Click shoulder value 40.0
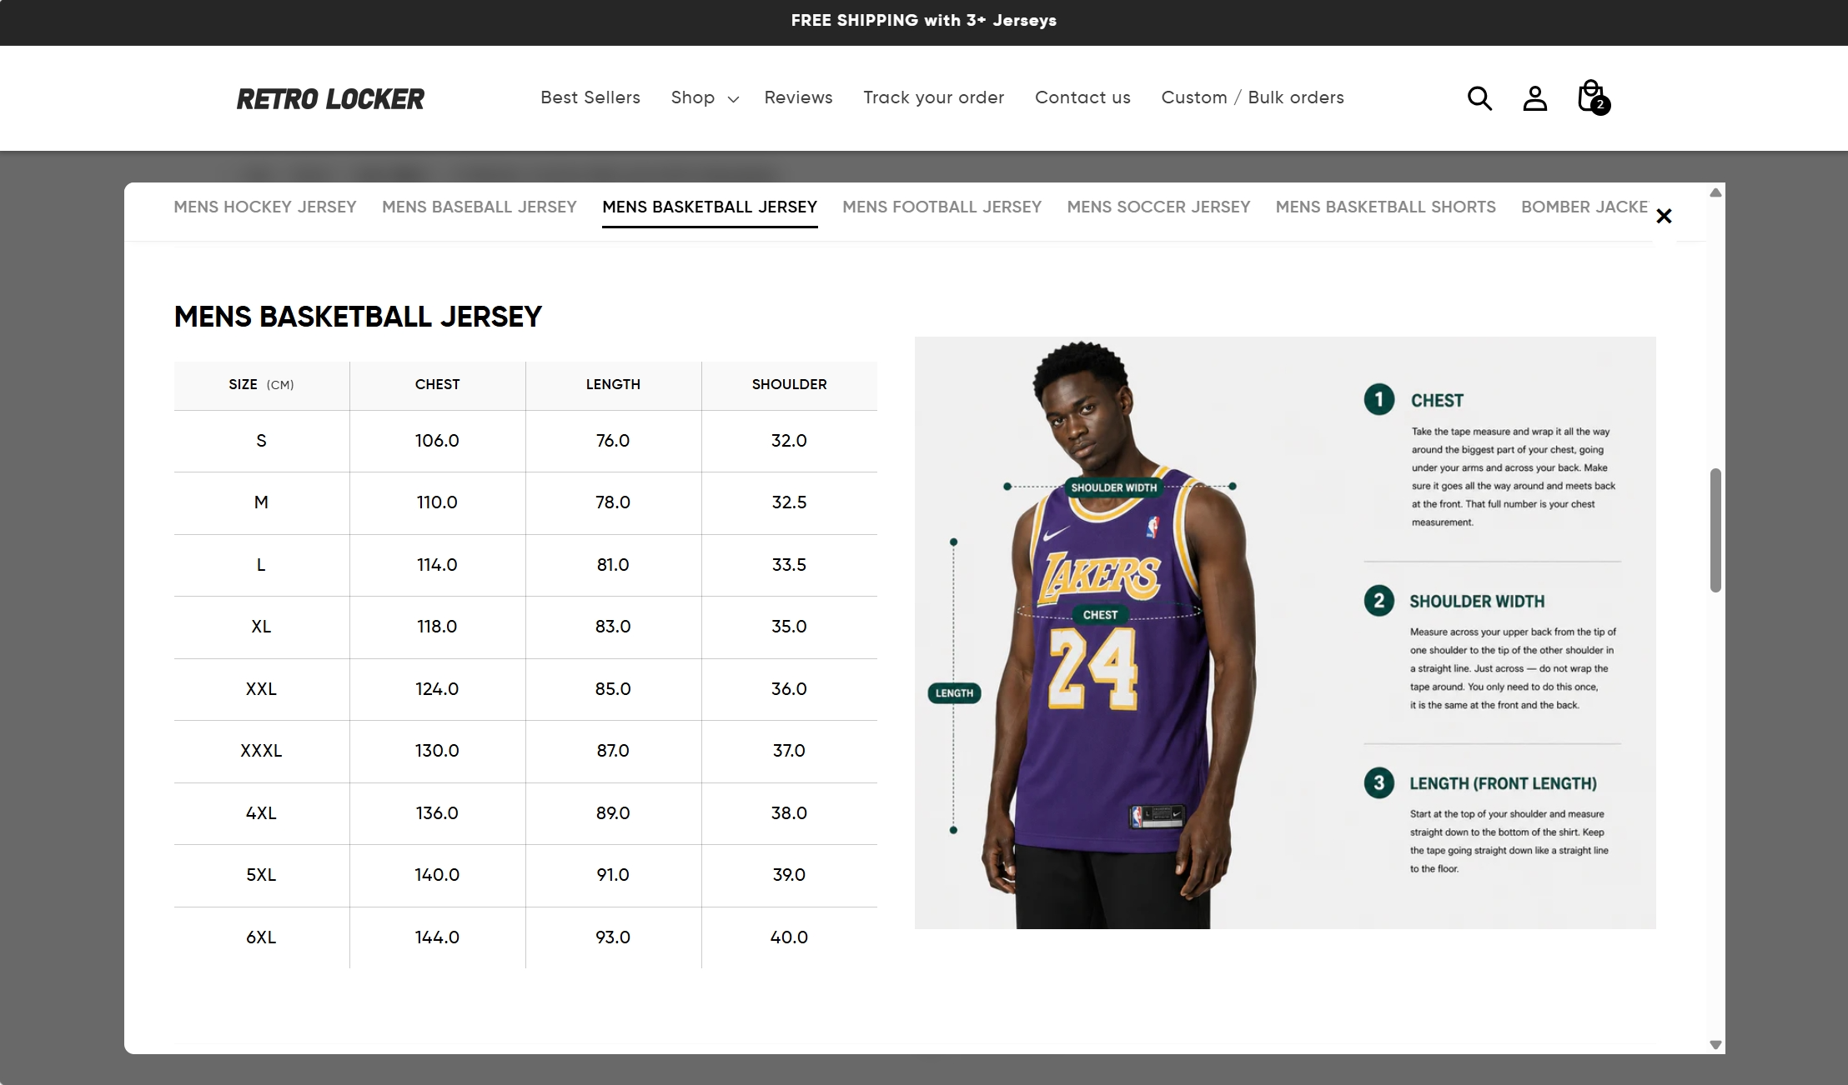The height and width of the screenshot is (1085, 1848). tap(789, 937)
